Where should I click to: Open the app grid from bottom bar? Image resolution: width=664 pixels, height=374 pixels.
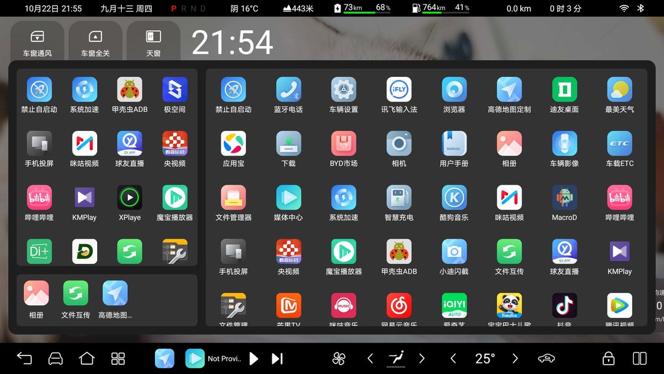[118, 359]
